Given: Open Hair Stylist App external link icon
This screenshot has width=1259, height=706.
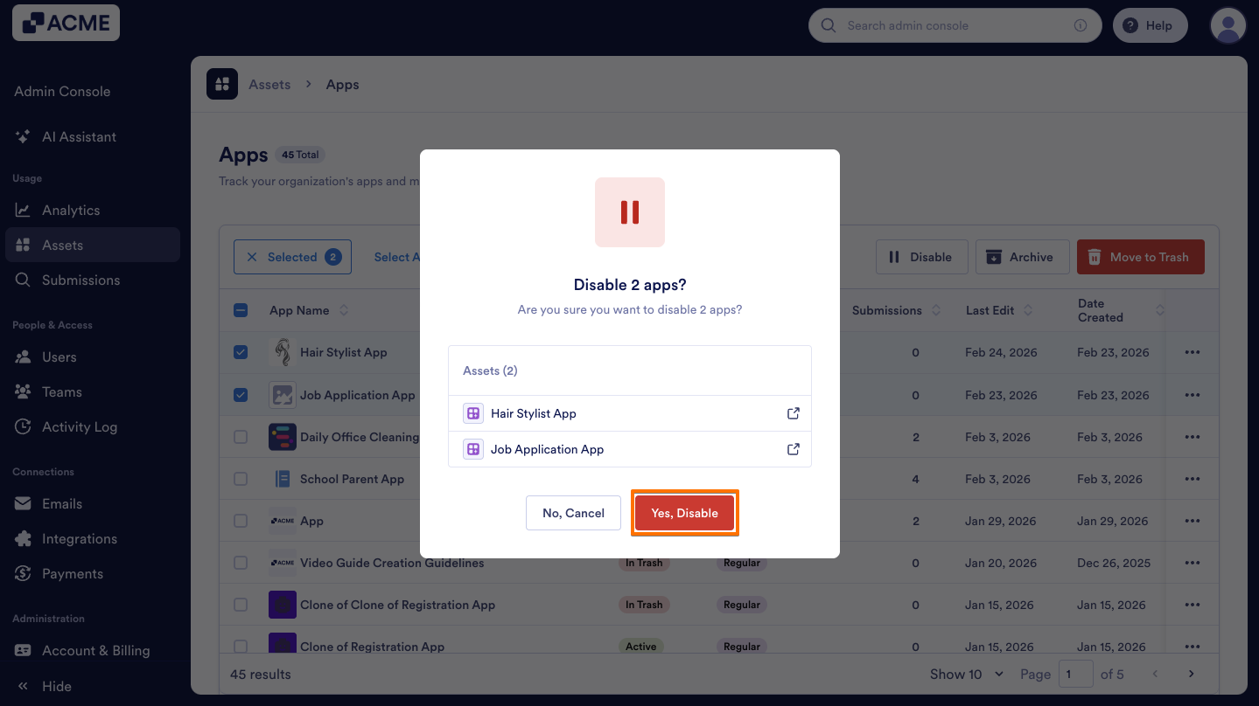Looking at the screenshot, I should (x=794, y=413).
